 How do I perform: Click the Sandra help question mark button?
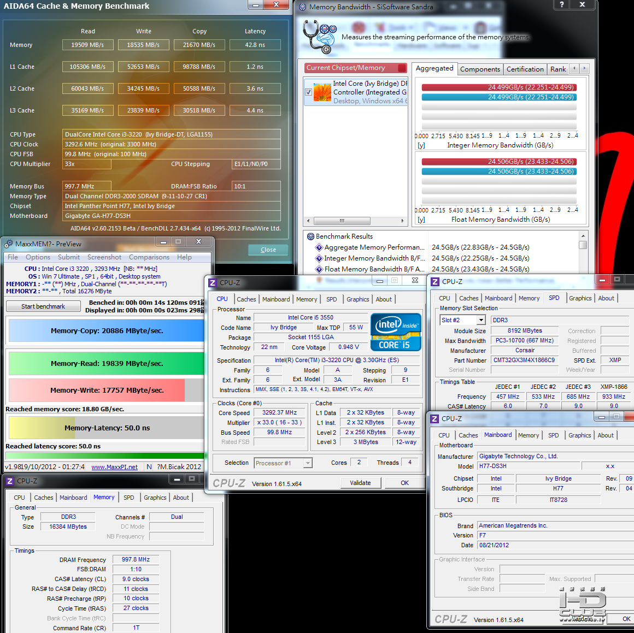562,4
